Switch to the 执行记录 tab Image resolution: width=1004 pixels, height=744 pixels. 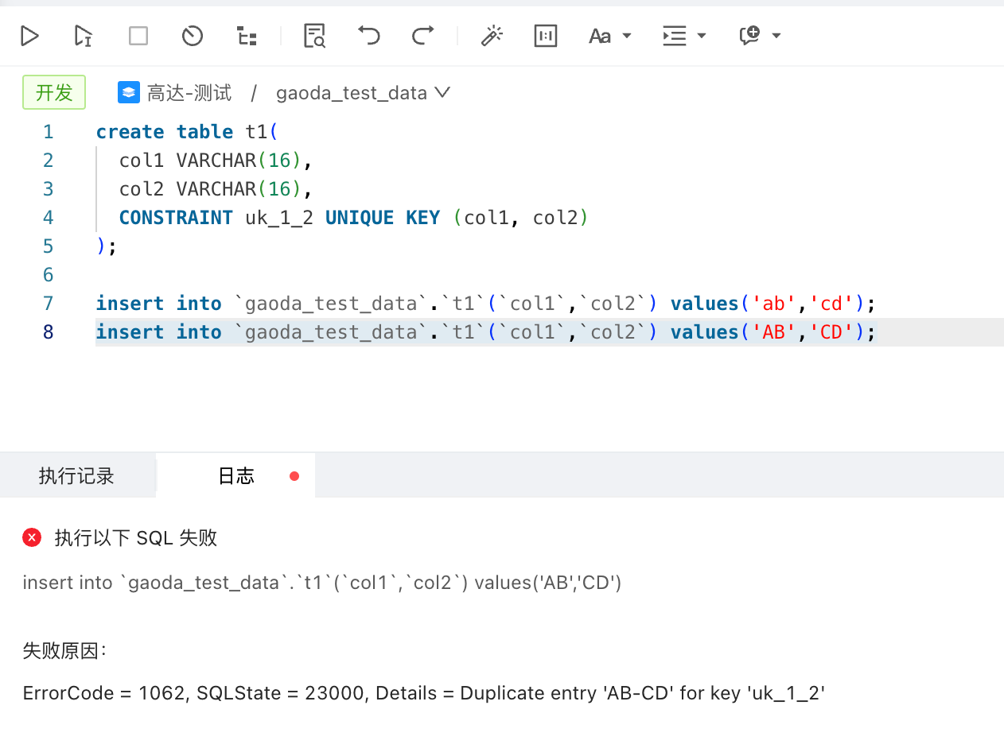pos(77,475)
